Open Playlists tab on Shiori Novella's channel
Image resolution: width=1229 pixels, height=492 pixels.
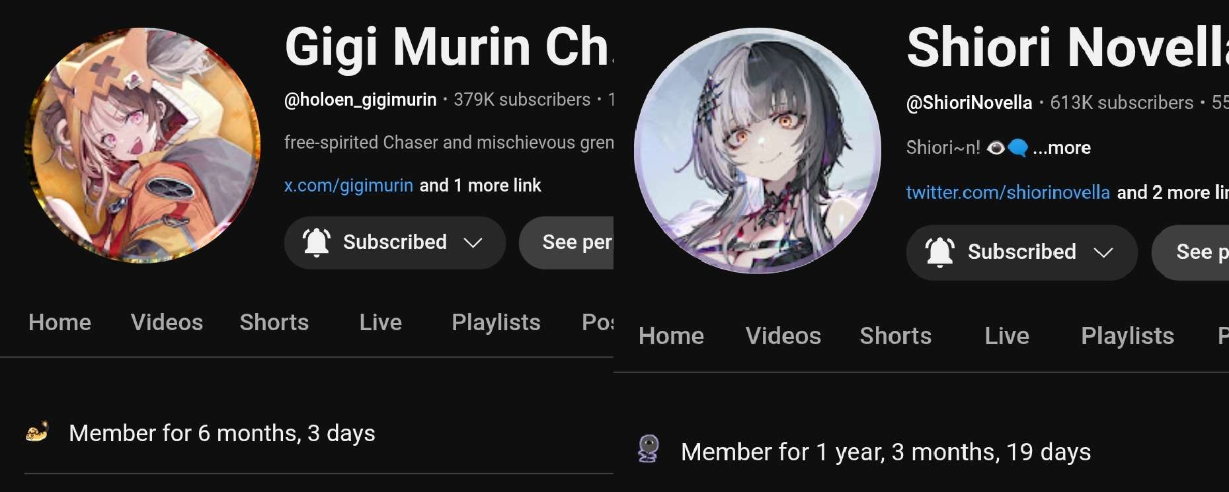(1127, 336)
